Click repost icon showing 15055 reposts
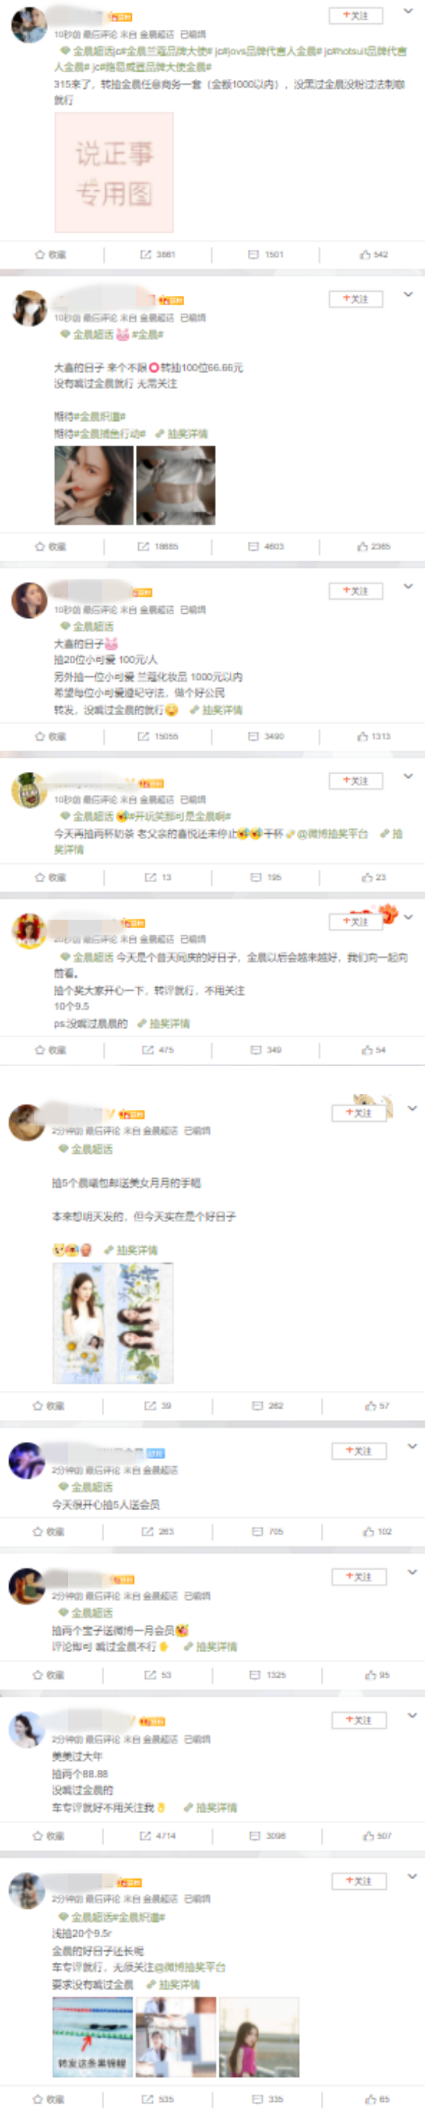425x2114 pixels. click(157, 736)
